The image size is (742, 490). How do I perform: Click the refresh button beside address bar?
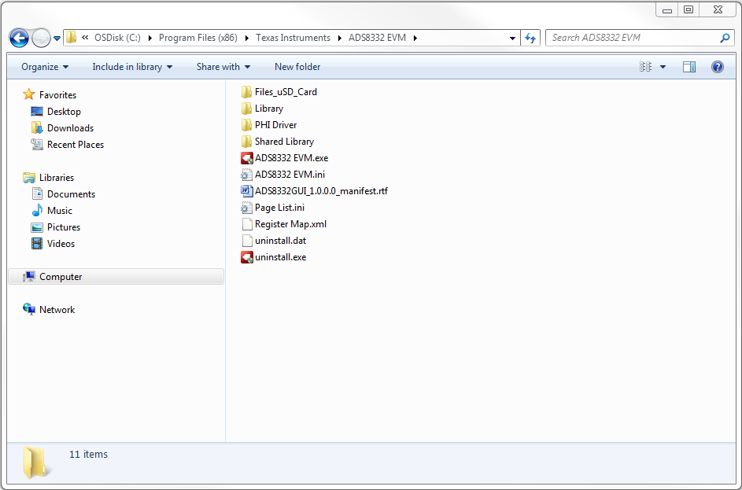pyautogui.click(x=530, y=38)
